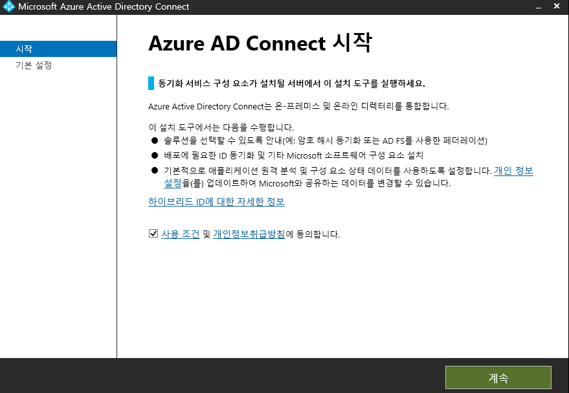Open the 사용 조건 link
Image resolution: width=569 pixels, height=393 pixels.
coord(181,234)
